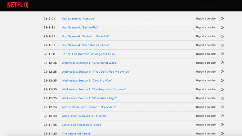242x136 pixels.
Task: Hide Jo Koy special from viewing history
Action: pyautogui.click(x=222, y=54)
